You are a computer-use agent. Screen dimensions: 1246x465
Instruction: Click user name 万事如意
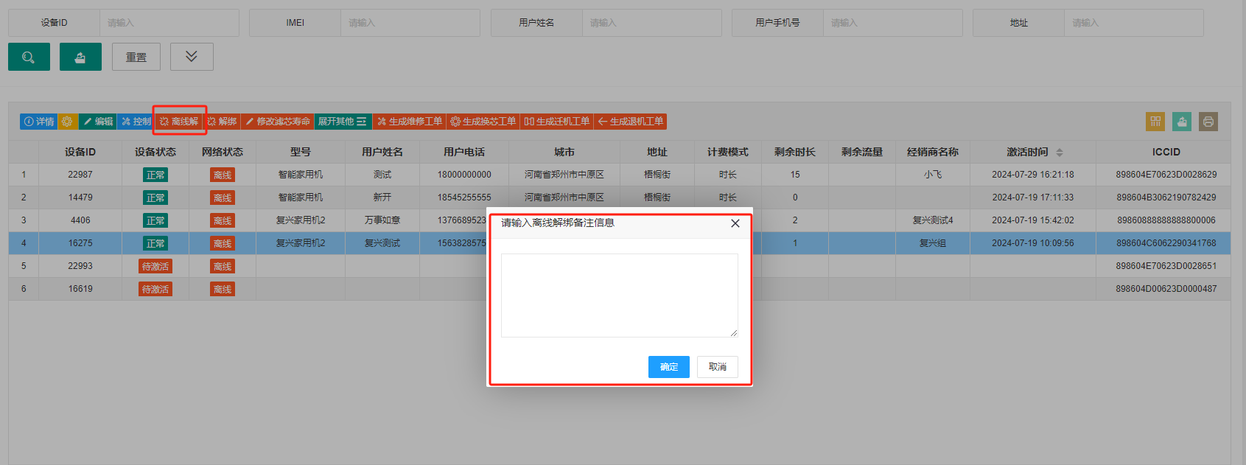[382, 220]
